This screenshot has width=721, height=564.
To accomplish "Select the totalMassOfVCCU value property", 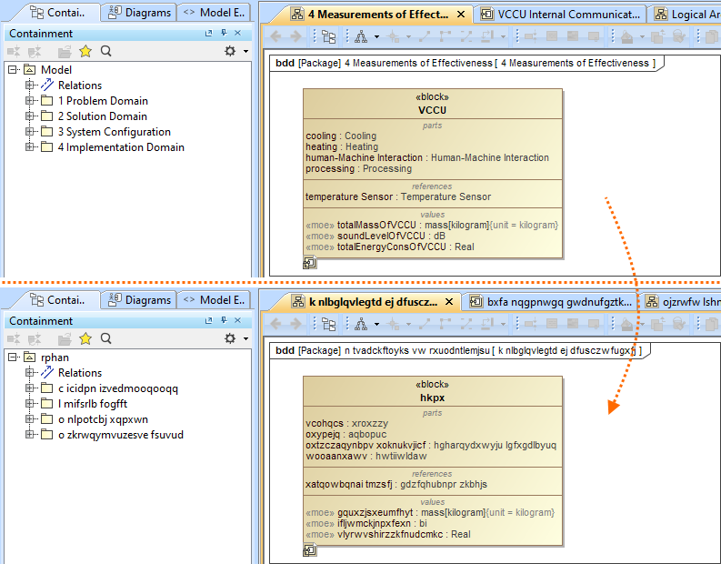I will pos(392,225).
